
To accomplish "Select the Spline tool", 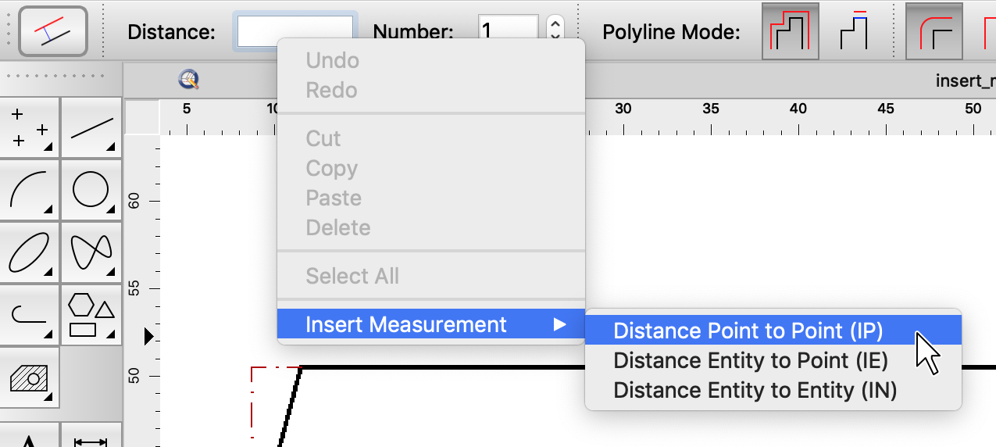I will pos(91,252).
